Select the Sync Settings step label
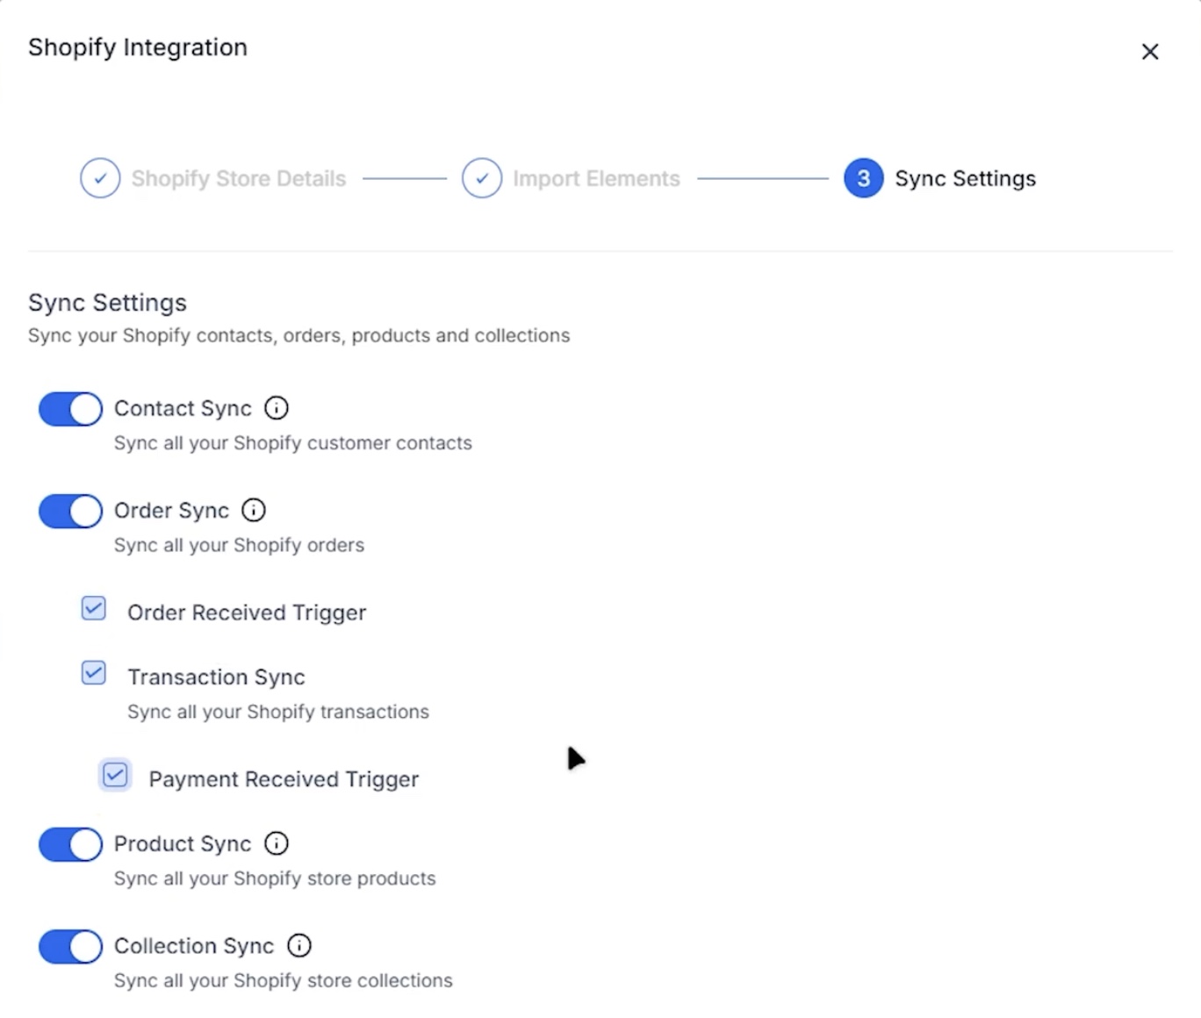This screenshot has width=1201, height=1018. coord(966,178)
